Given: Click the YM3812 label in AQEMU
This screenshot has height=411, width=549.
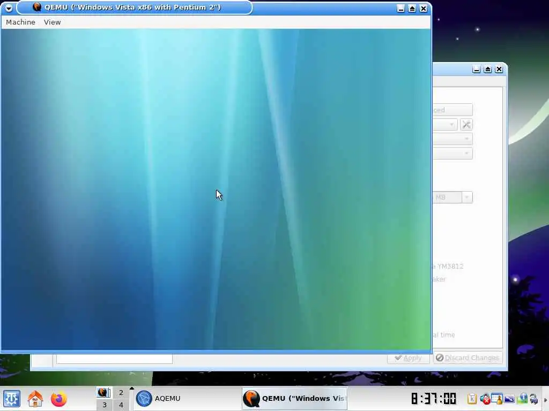Looking at the screenshot, I should click(x=450, y=267).
